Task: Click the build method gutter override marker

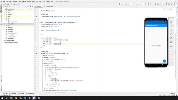Action: click(37, 54)
